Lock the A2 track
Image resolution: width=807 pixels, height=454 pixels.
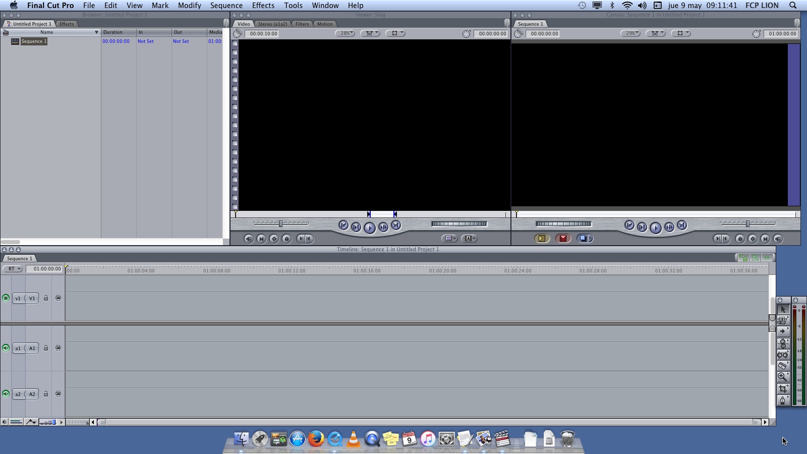pyautogui.click(x=46, y=394)
